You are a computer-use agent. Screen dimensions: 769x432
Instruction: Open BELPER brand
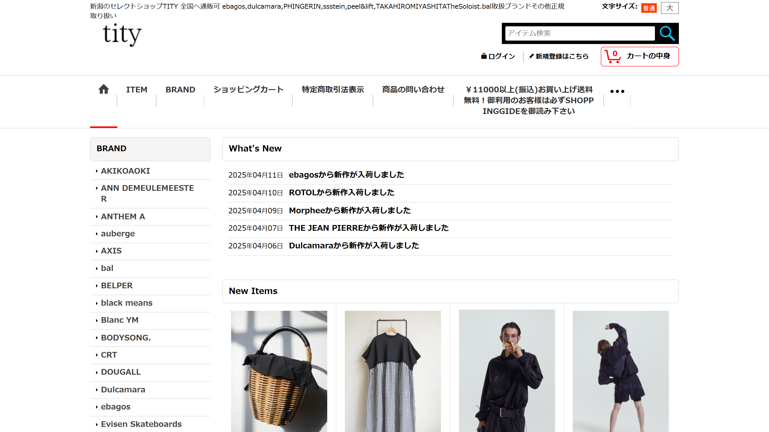pos(117,286)
